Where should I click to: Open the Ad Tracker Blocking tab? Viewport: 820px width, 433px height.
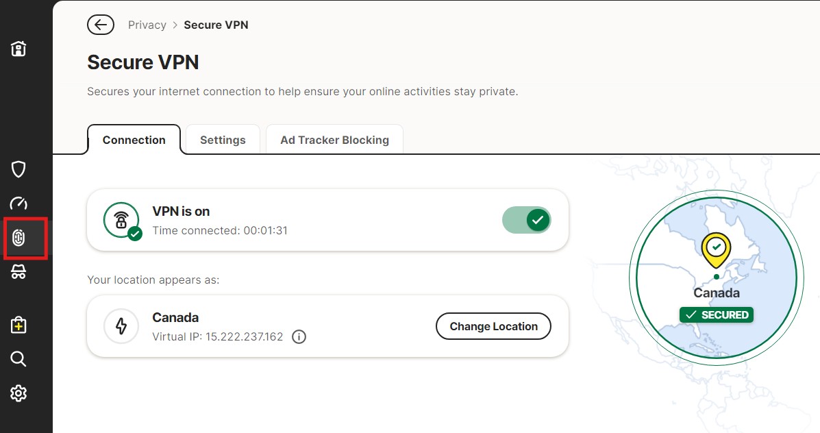335,140
